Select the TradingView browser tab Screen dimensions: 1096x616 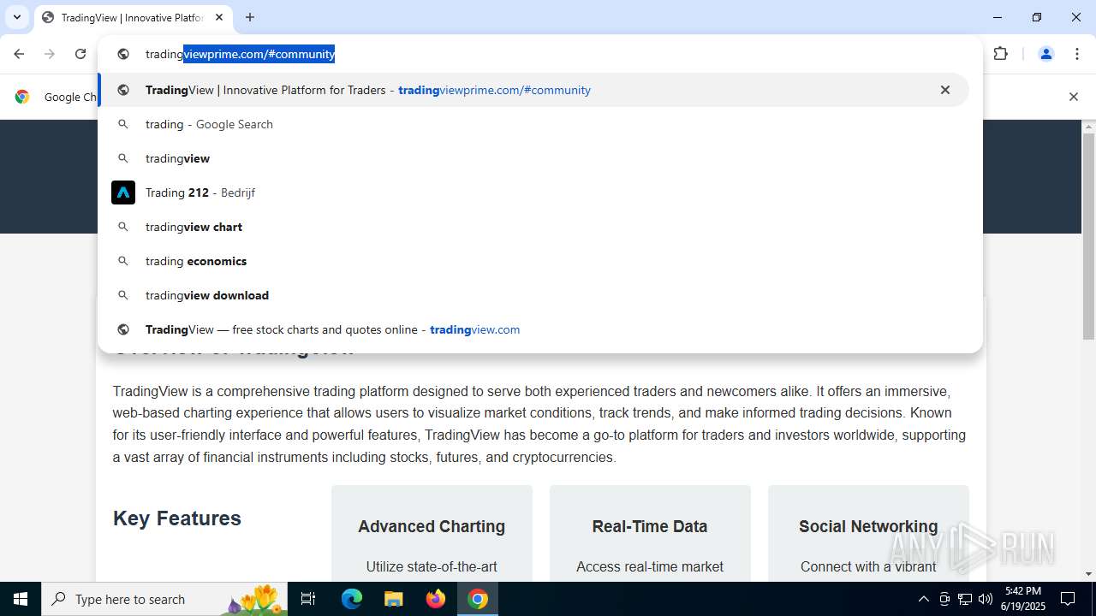(133, 17)
